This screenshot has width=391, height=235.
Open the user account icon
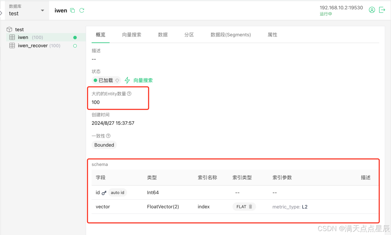click(372, 10)
